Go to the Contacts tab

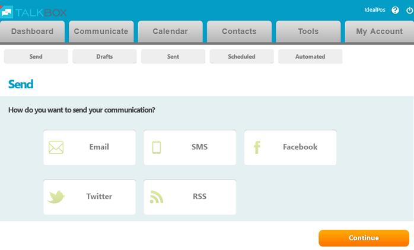239,31
